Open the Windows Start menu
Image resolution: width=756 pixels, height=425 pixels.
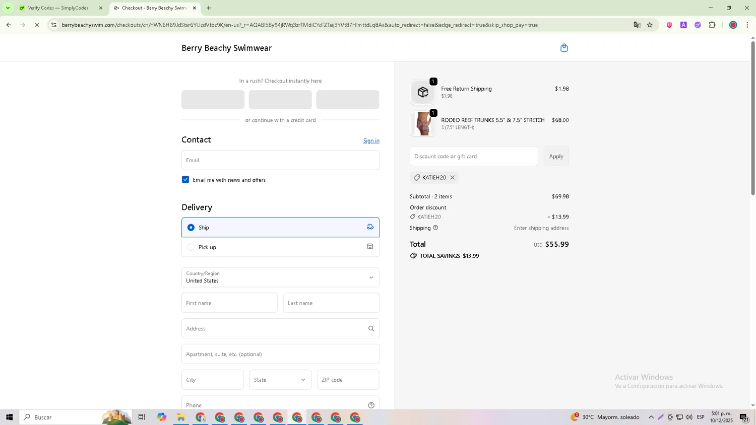9,417
